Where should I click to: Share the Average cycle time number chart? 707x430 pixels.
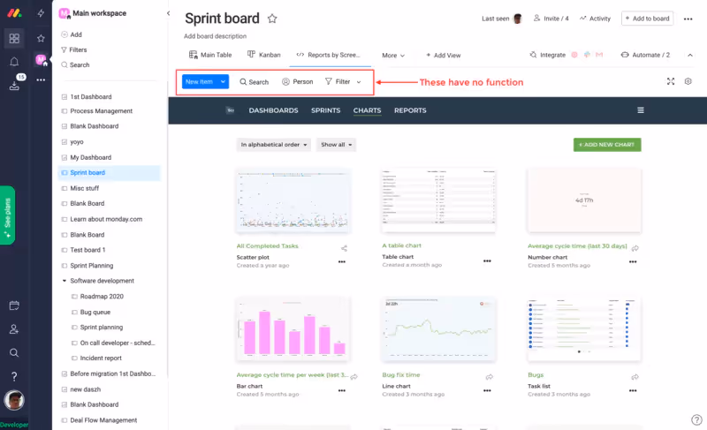point(635,248)
